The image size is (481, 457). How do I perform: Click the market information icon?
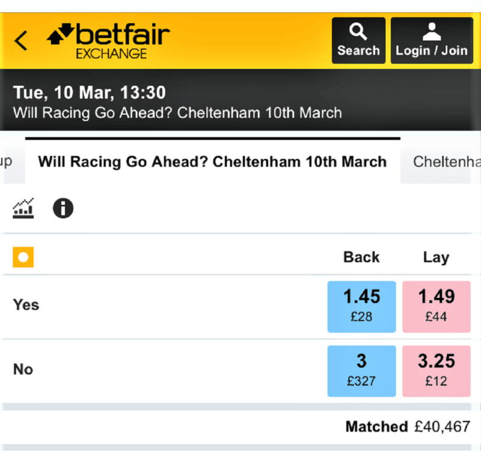pos(63,207)
